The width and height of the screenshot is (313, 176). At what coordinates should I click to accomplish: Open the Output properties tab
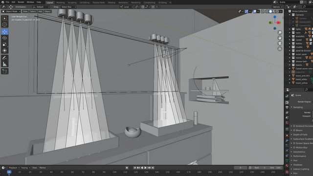click(287, 108)
